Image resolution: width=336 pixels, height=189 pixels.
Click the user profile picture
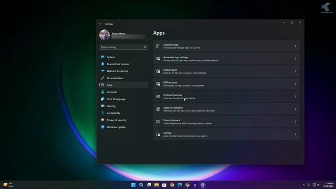[x=104, y=35]
